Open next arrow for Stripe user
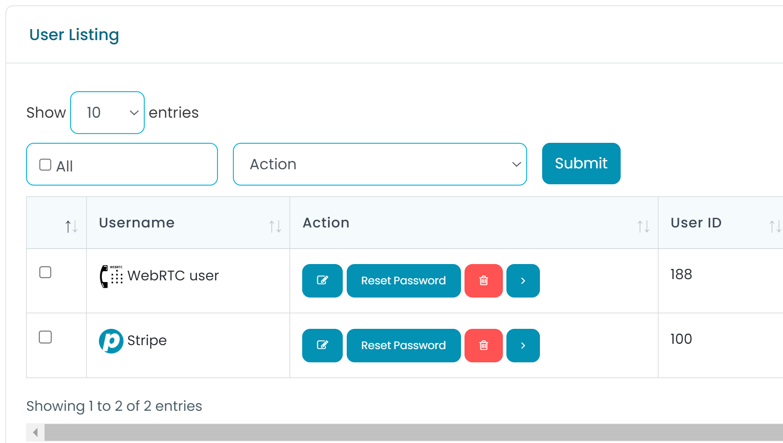 tap(523, 346)
